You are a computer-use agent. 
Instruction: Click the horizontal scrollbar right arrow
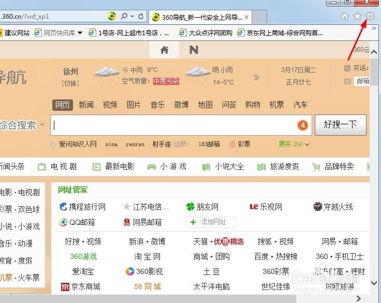(358, 298)
